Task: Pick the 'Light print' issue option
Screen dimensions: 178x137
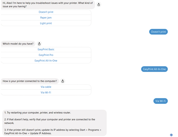Action: (46, 23)
